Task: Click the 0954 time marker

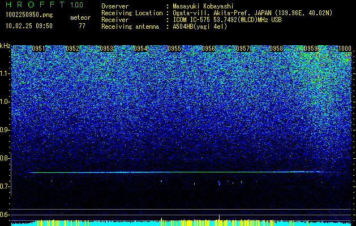Action: pos(140,49)
